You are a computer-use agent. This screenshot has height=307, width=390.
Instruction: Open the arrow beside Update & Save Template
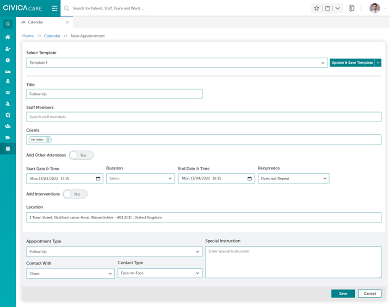pos(378,63)
